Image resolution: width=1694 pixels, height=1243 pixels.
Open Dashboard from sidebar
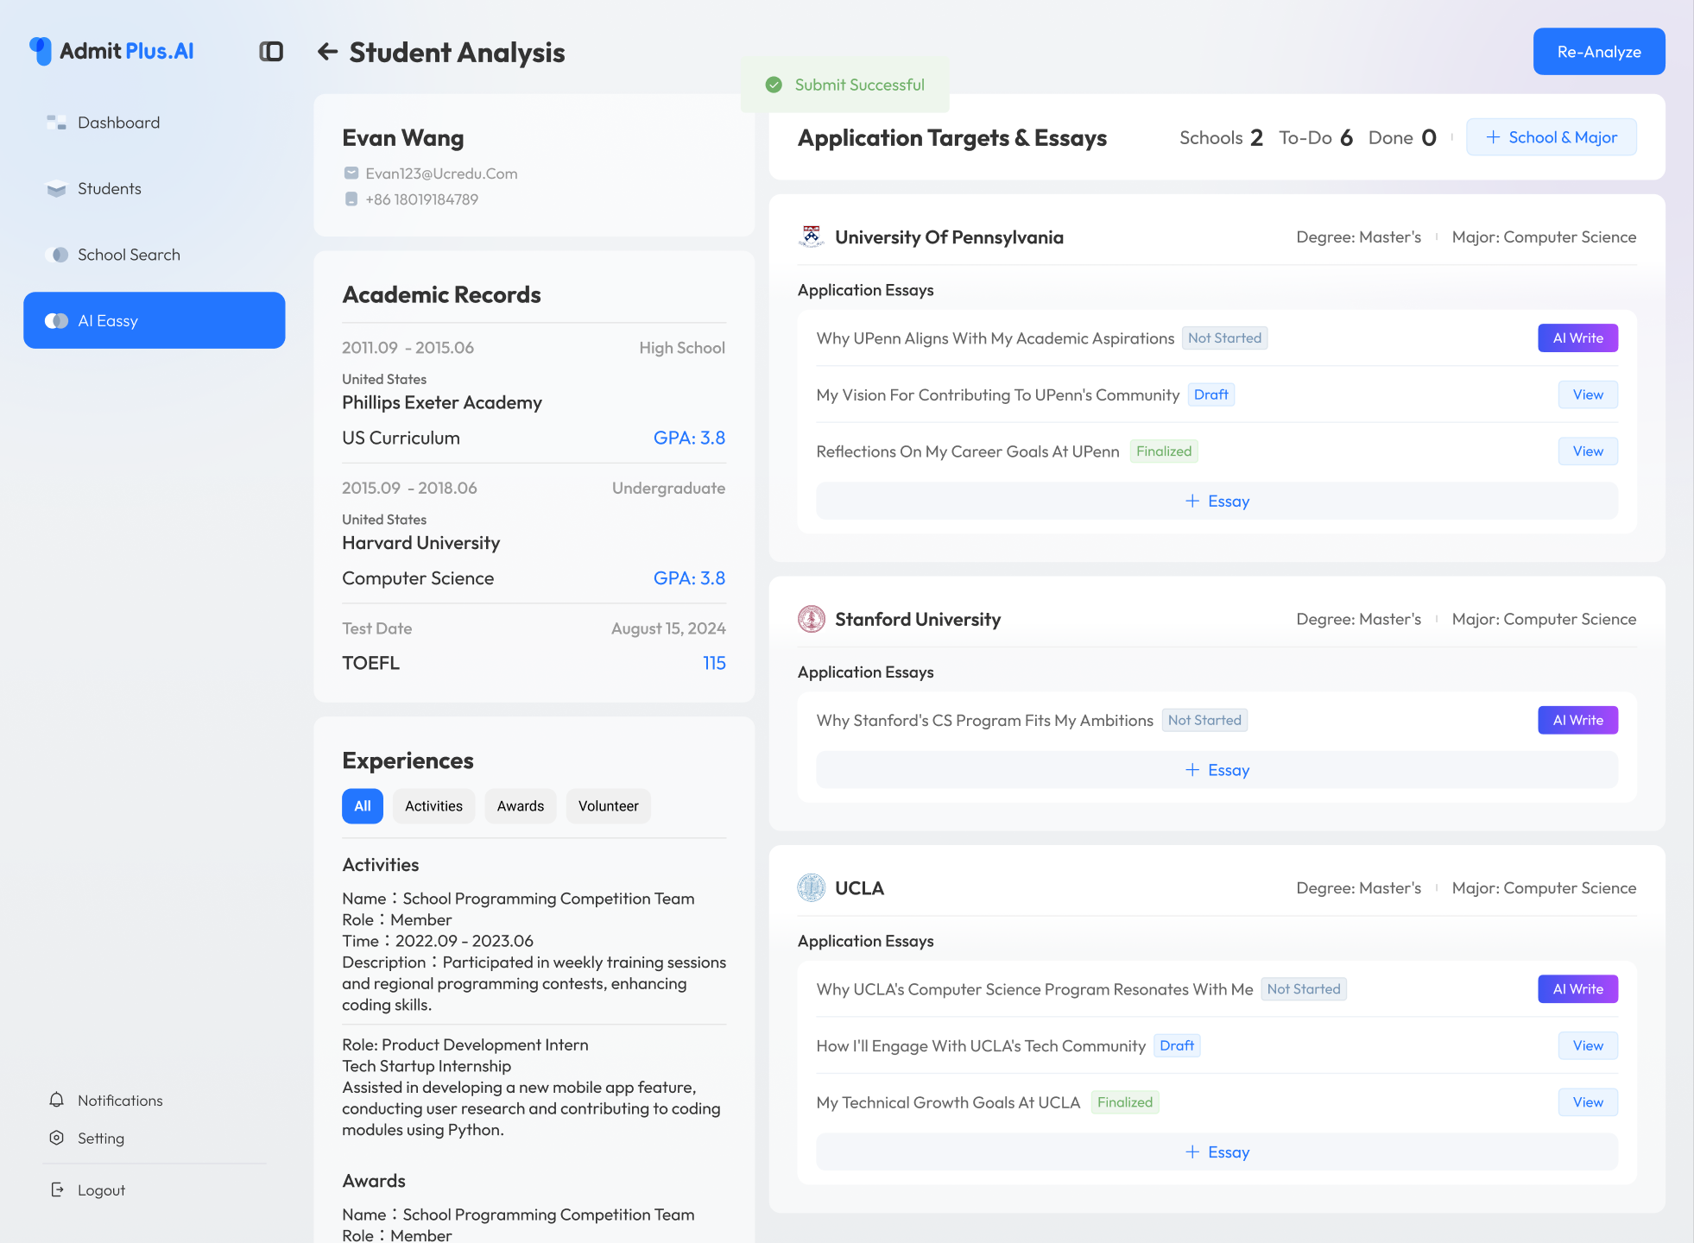click(x=118, y=123)
